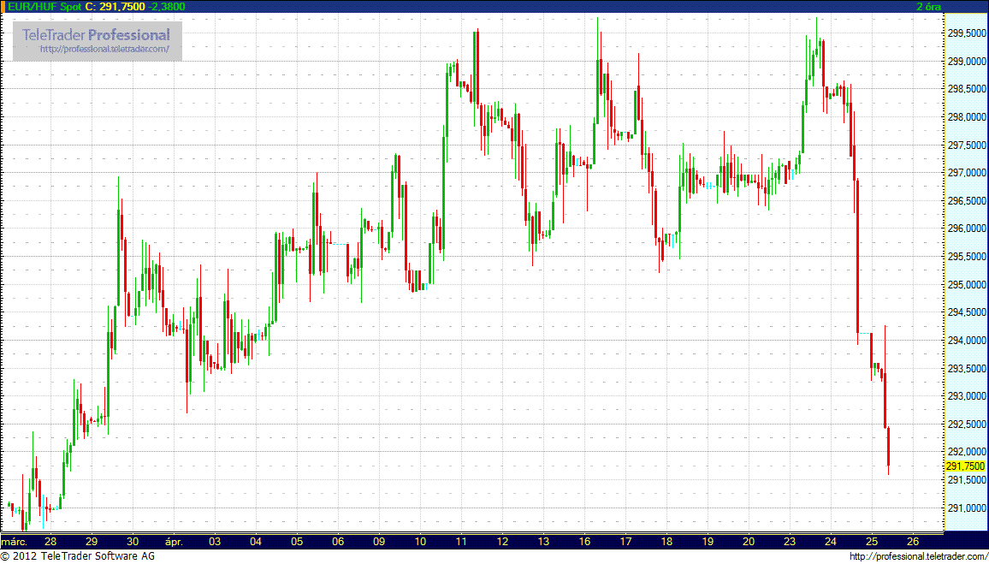Image resolution: width=989 pixels, height=564 pixels.
Task: Click the 'márc.' month label on date axis
Action: pos(13,542)
